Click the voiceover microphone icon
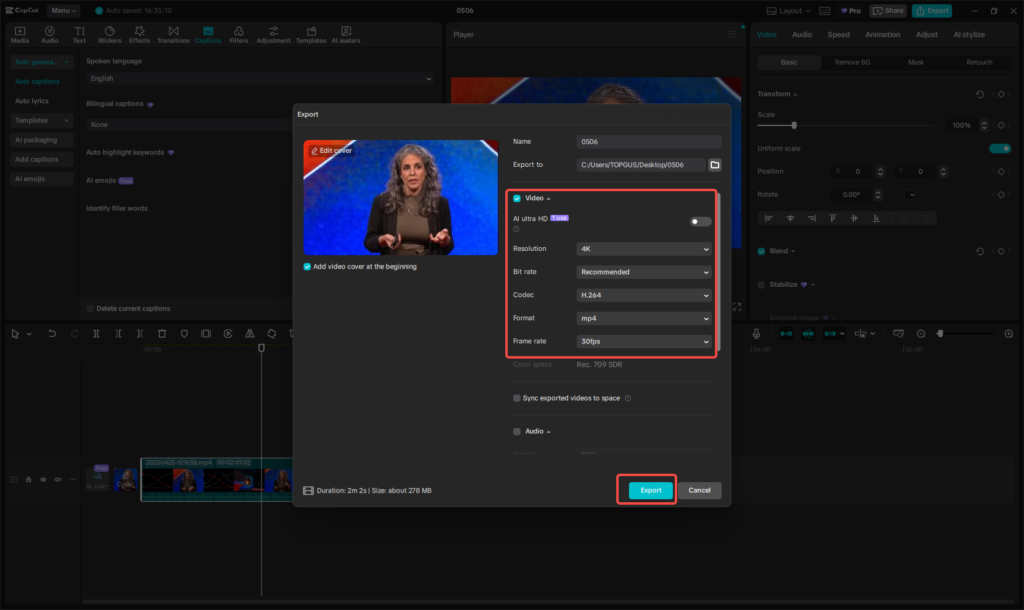The height and width of the screenshot is (610, 1024). [756, 334]
